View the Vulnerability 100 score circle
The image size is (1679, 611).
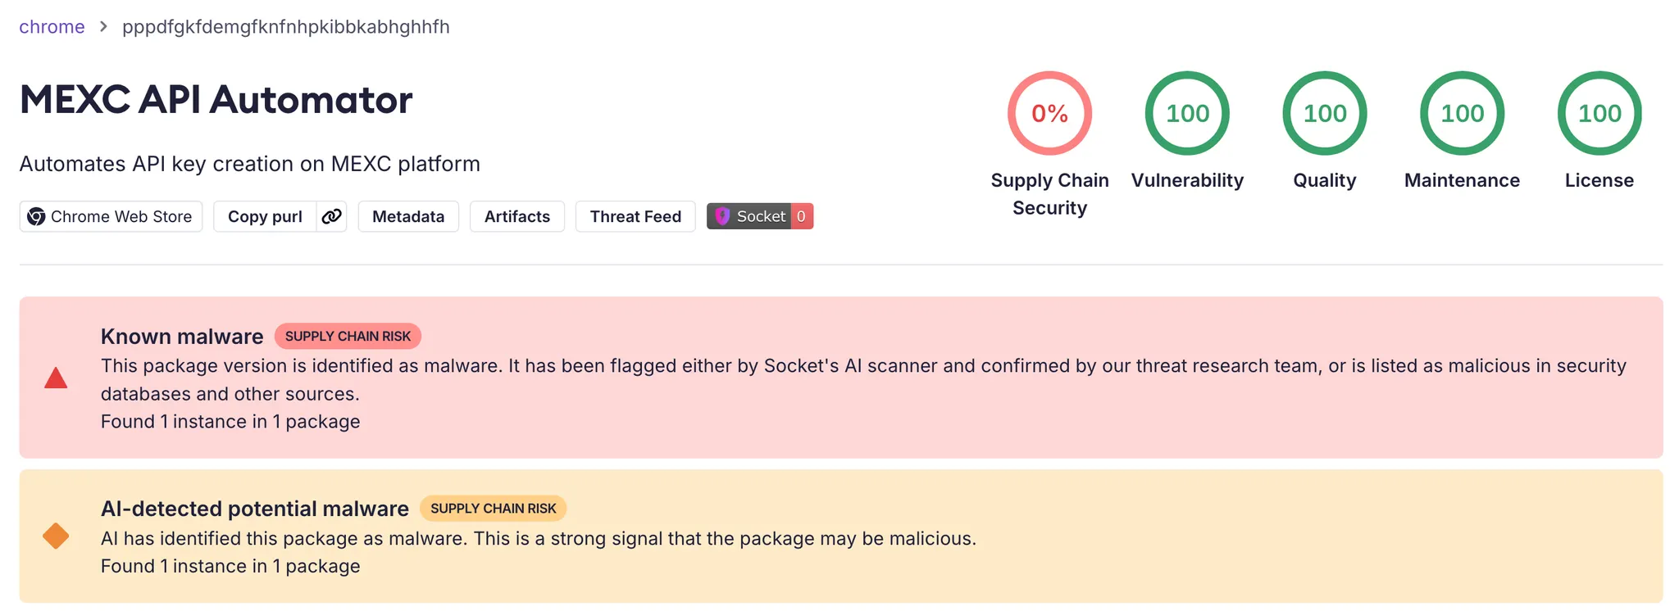click(1187, 114)
